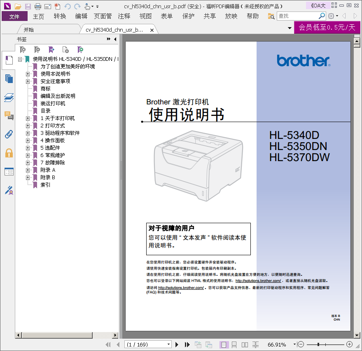362x351 pixels.
Task: Click the second solutions.brother.com link after 请访问
Action: (x=181, y=288)
